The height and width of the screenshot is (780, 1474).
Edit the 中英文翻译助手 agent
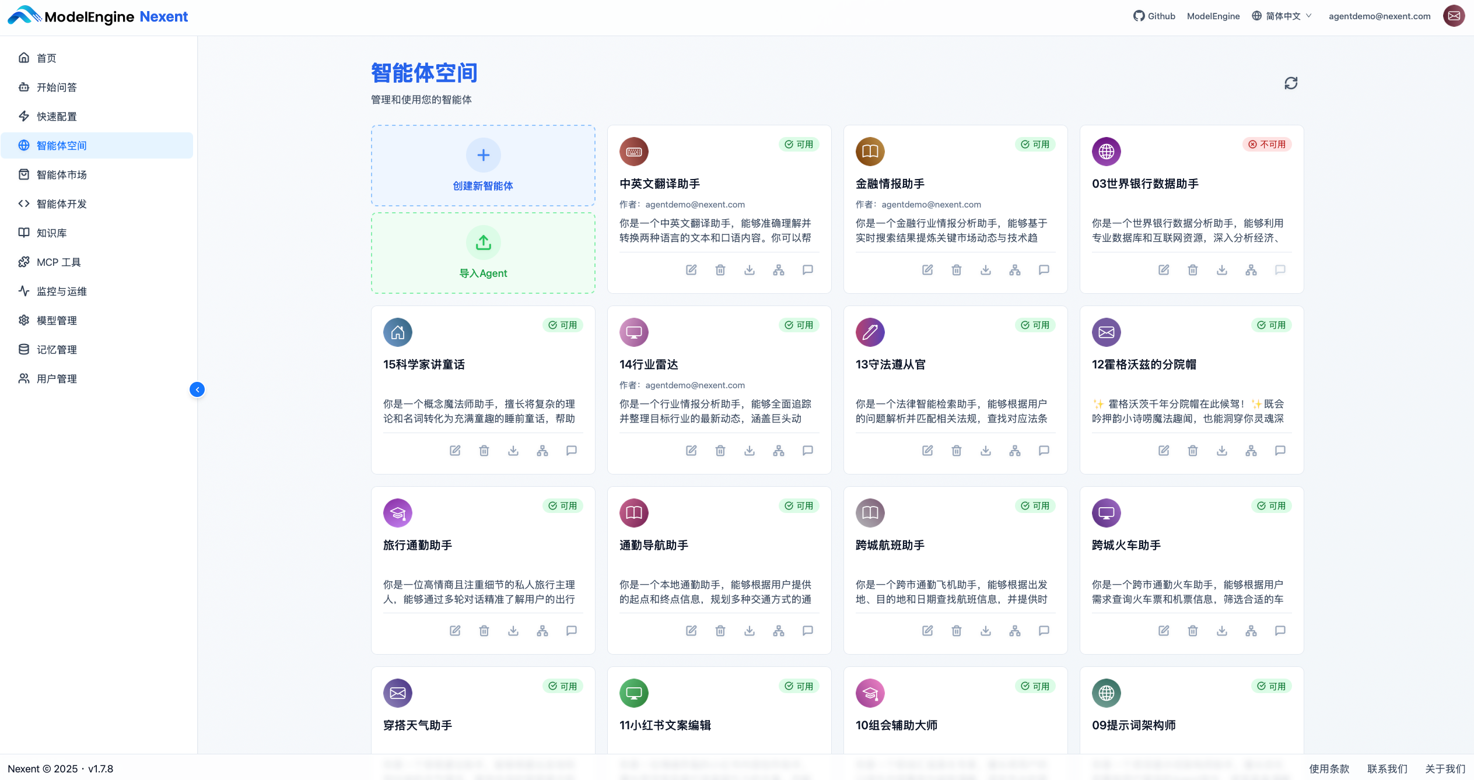point(691,270)
